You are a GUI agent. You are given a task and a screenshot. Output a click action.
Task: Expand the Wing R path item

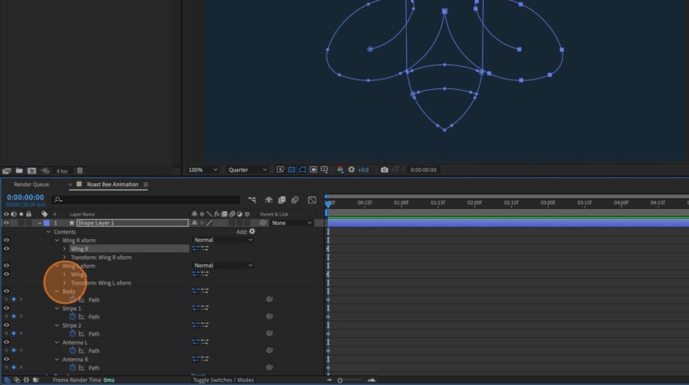click(65, 249)
